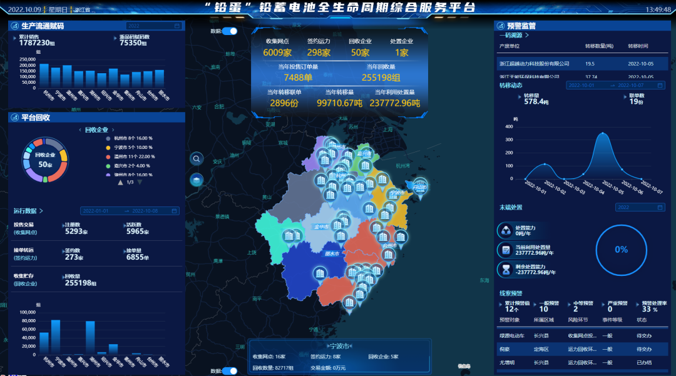This screenshot has width=676, height=376.
Task: Click the 丽水市 label on map
Action: click(332, 253)
